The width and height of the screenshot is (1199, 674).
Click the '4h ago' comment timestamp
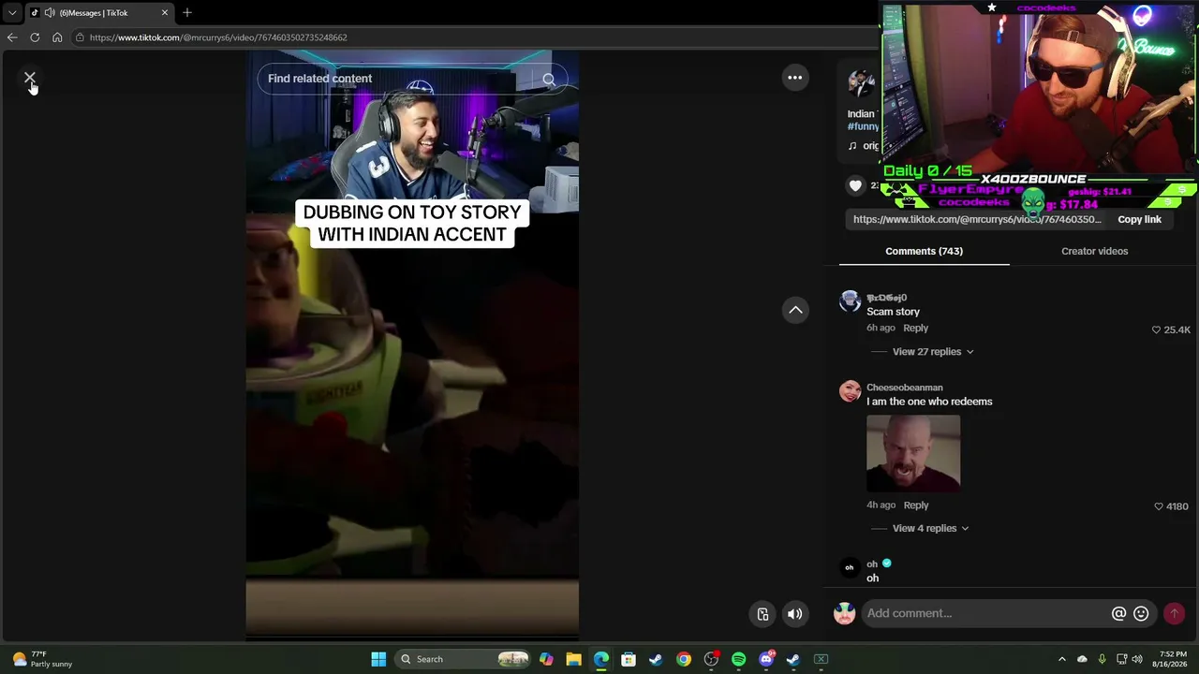[881, 505]
